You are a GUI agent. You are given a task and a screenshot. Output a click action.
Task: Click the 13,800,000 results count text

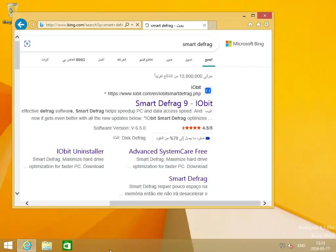(184, 76)
